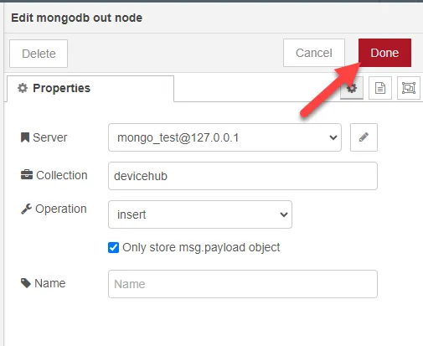
Task: Click the Done button
Action: [384, 53]
